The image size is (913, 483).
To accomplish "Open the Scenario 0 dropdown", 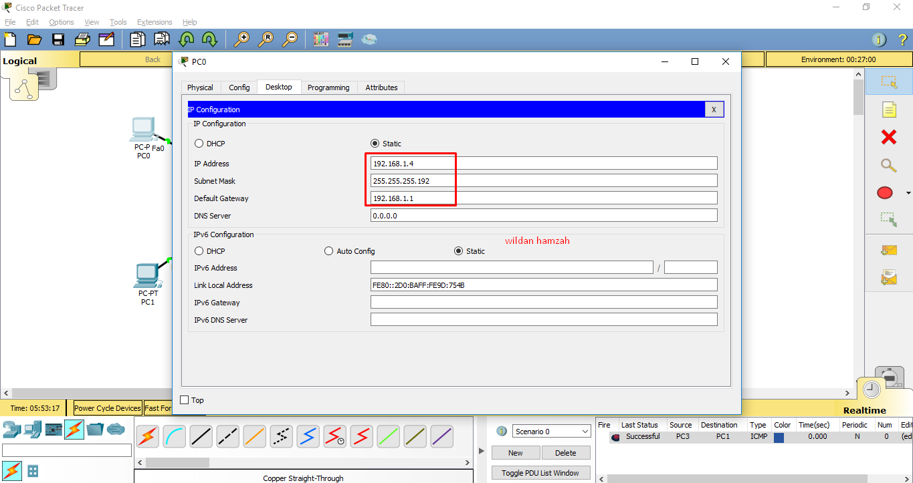I will pos(550,431).
